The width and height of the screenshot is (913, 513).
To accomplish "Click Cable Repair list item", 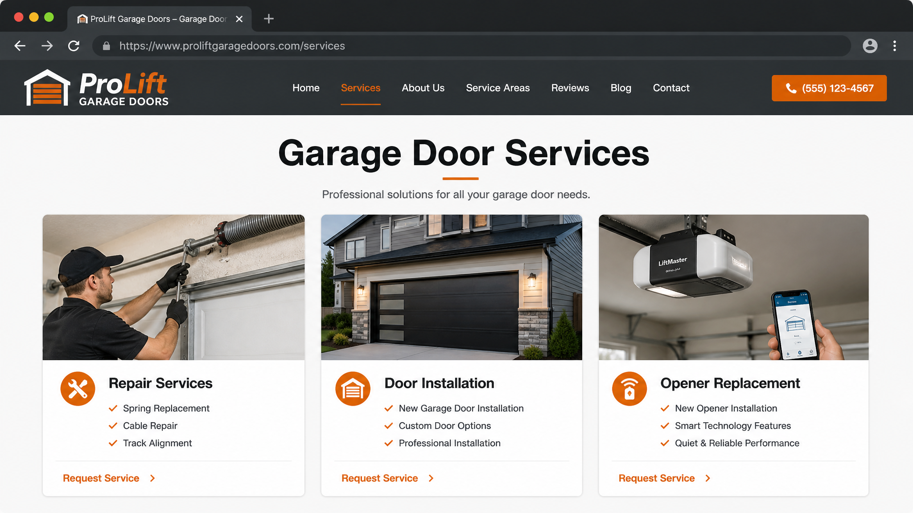I will [x=150, y=426].
